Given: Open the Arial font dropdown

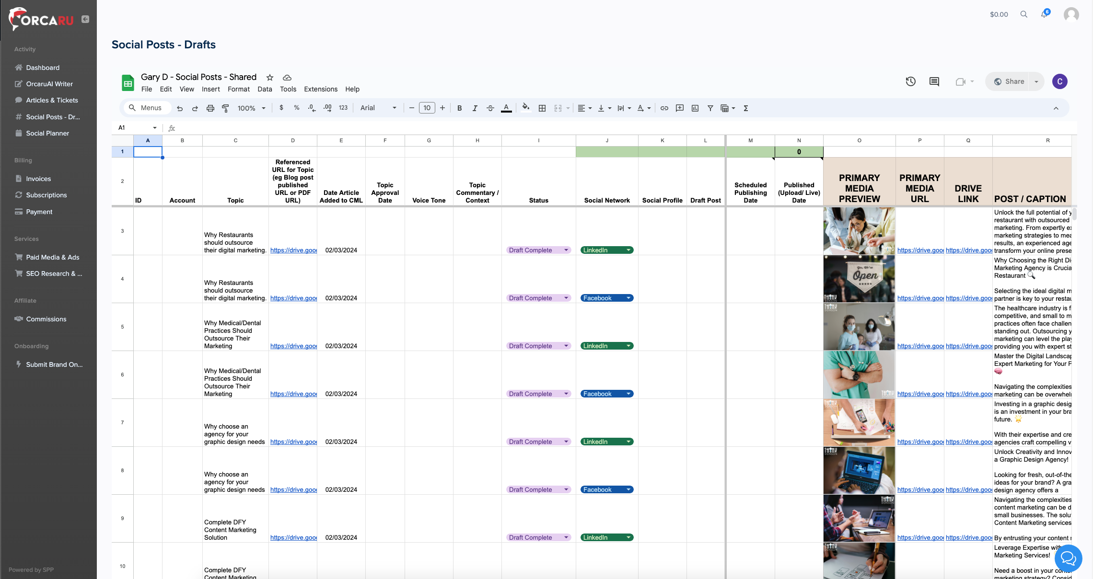Looking at the screenshot, I should [378, 108].
